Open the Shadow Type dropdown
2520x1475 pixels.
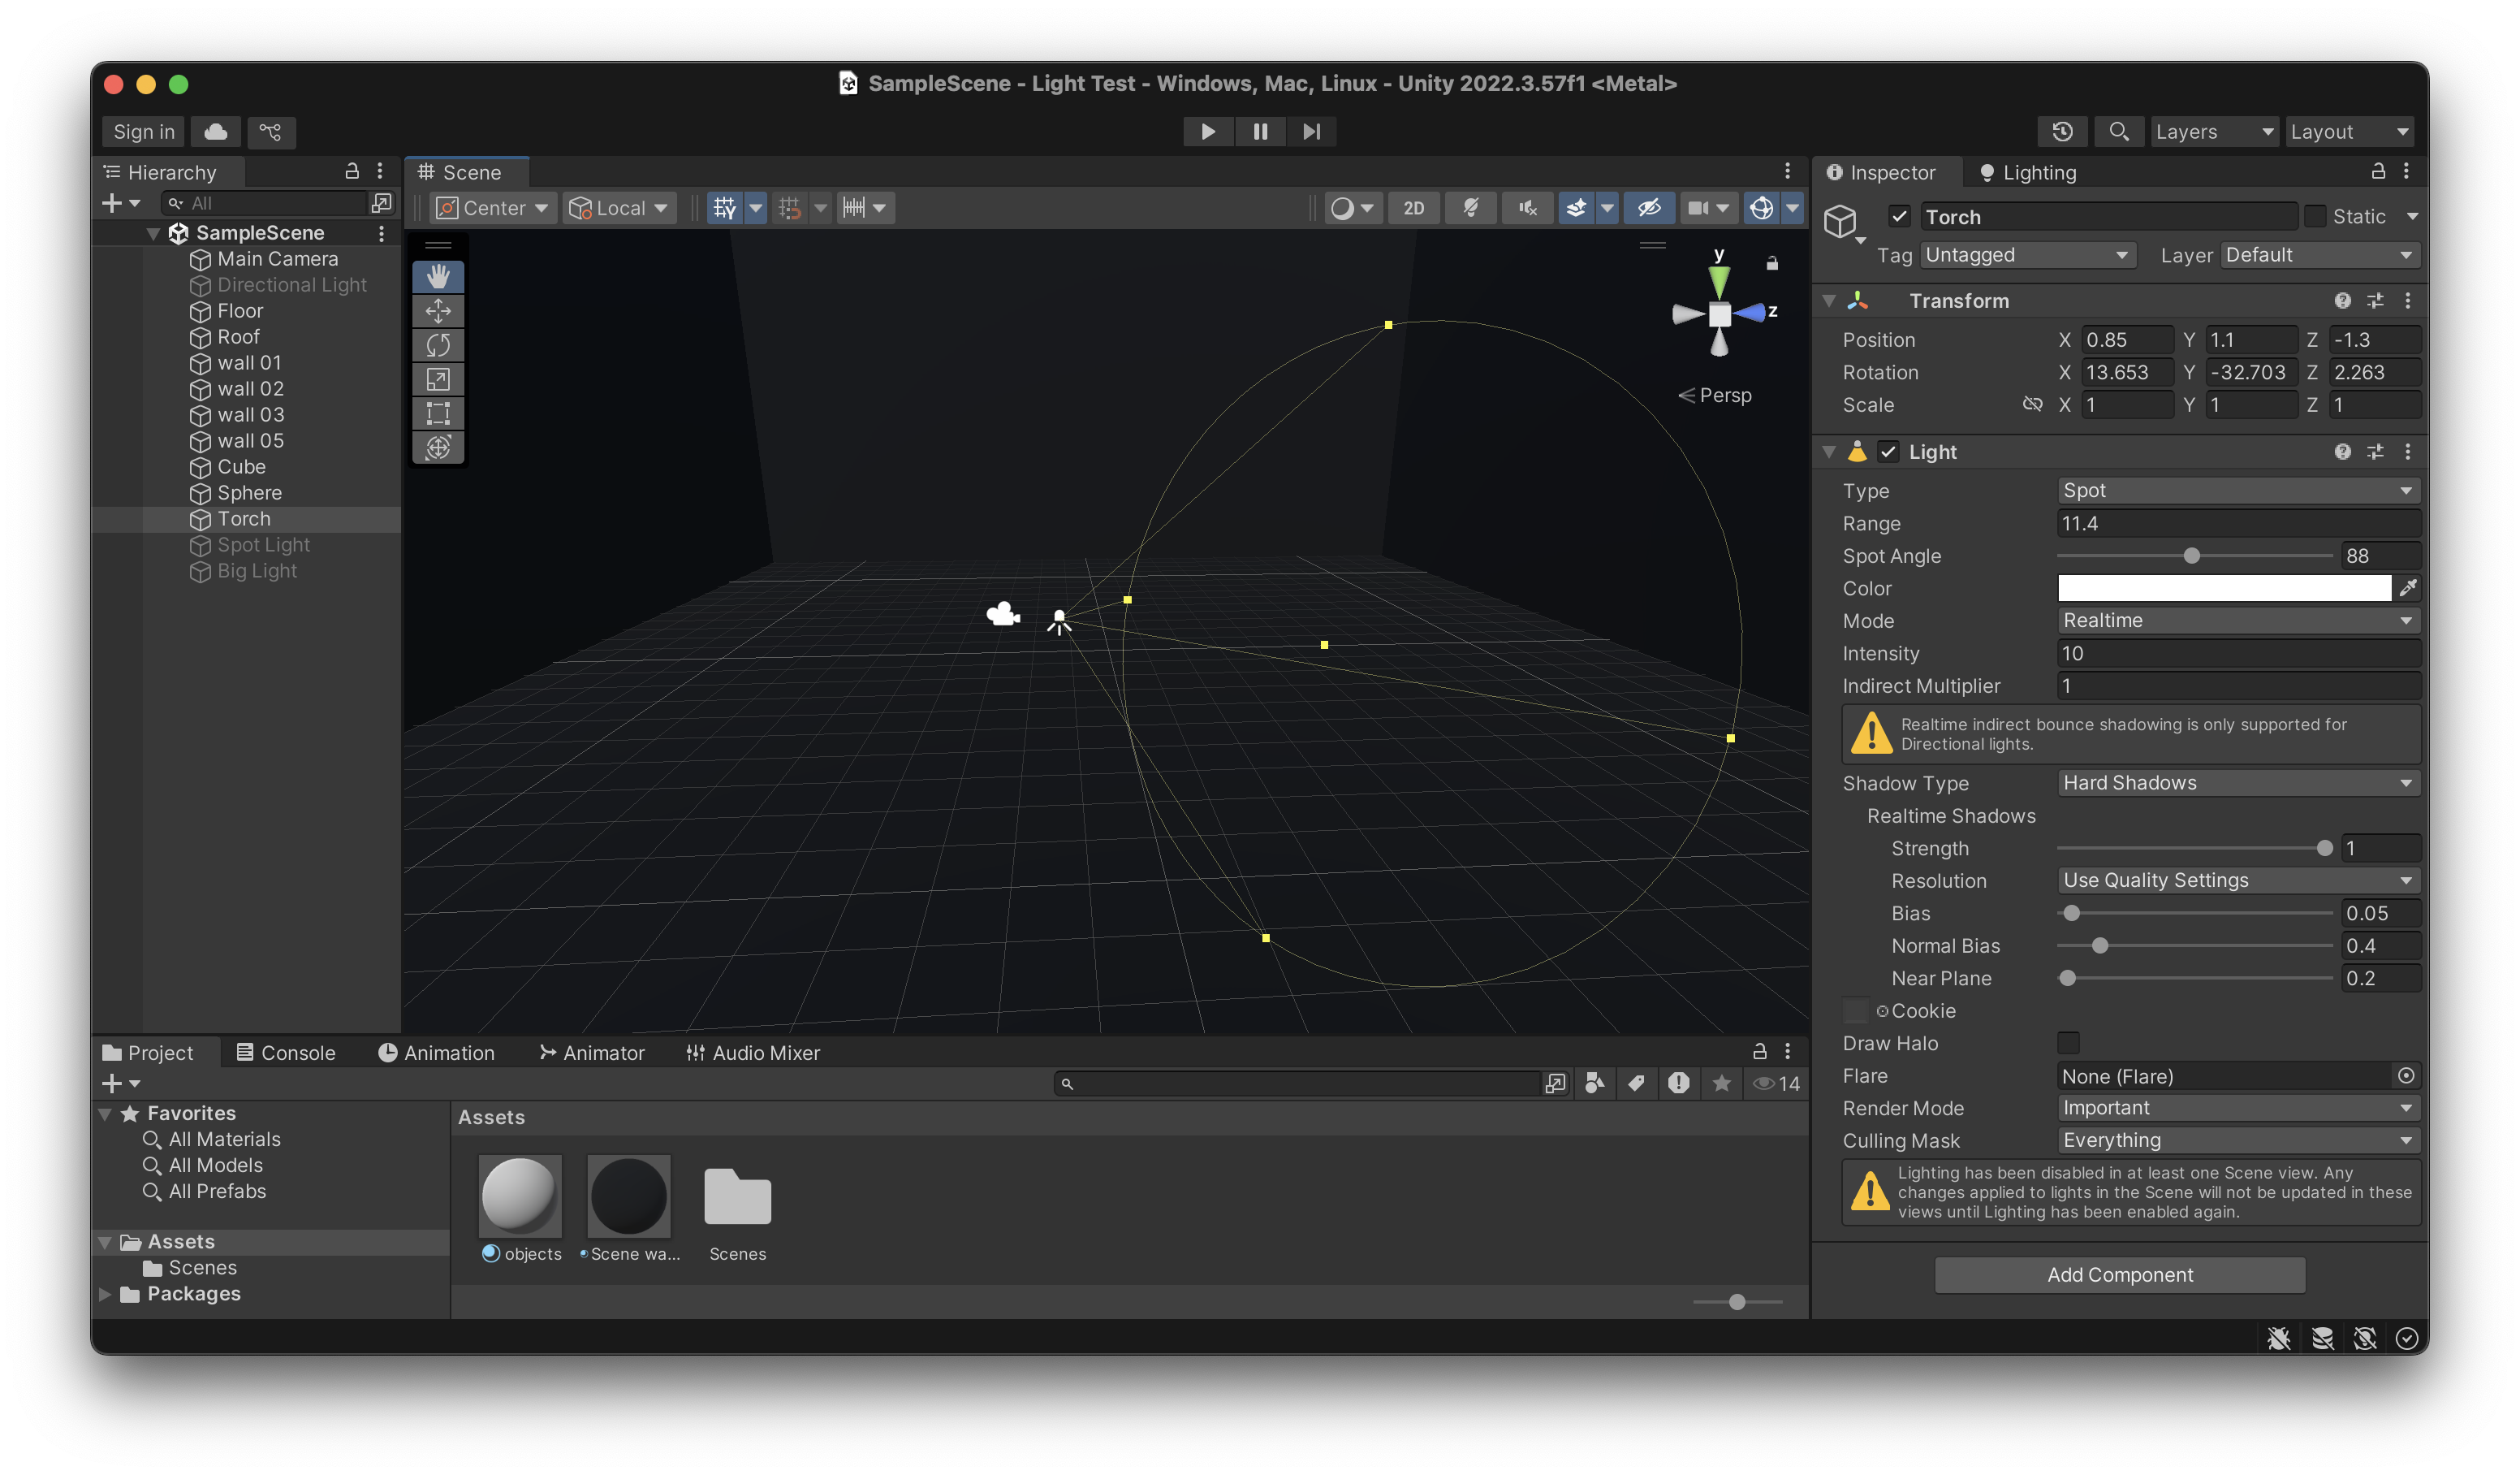(2237, 782)
